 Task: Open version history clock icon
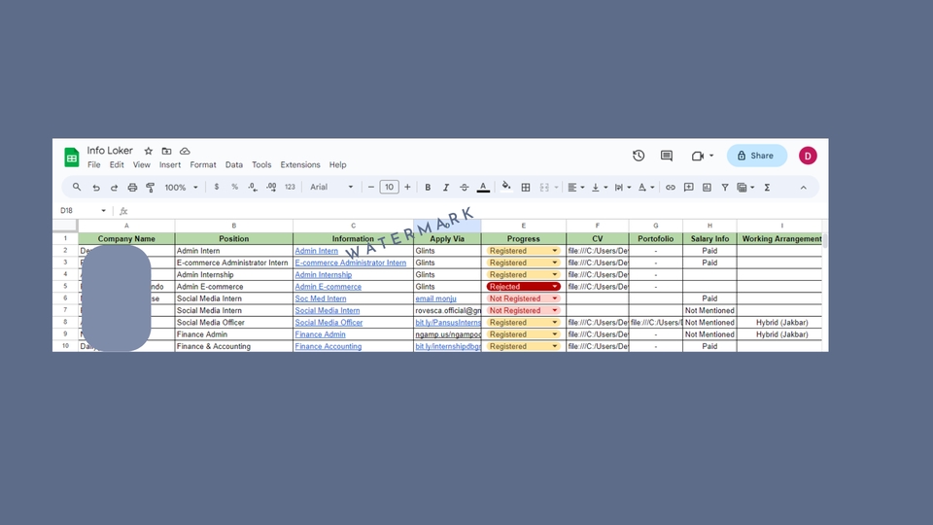click(x=639, y=156)
